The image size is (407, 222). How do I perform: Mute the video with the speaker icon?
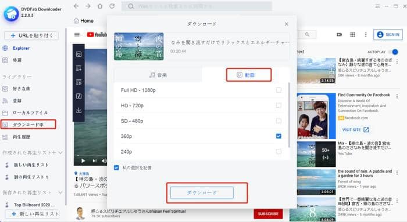pos(104,161)
